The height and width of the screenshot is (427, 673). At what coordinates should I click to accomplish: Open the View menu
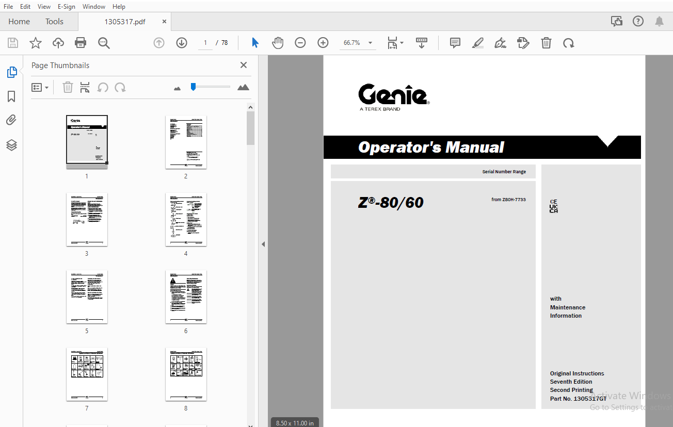coord(44,6)
